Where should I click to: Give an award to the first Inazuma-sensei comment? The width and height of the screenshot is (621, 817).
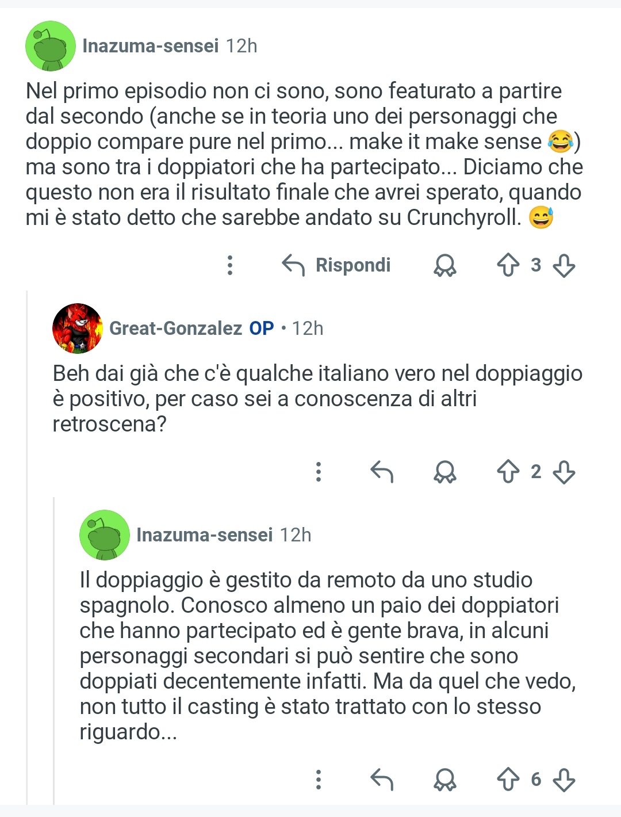(x=444, y=265)
